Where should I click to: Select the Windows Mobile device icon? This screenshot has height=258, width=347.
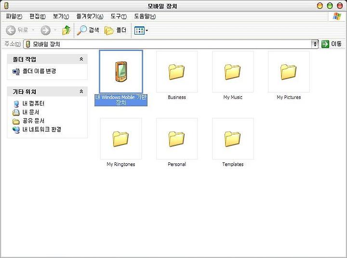pyautogui.click(x=121, y=72)
